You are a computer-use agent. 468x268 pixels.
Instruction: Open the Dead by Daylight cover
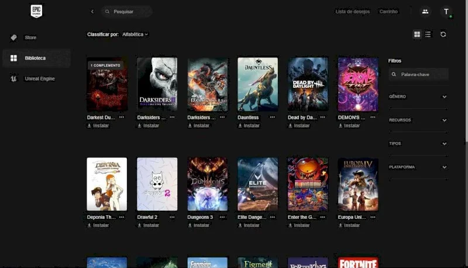308,84
